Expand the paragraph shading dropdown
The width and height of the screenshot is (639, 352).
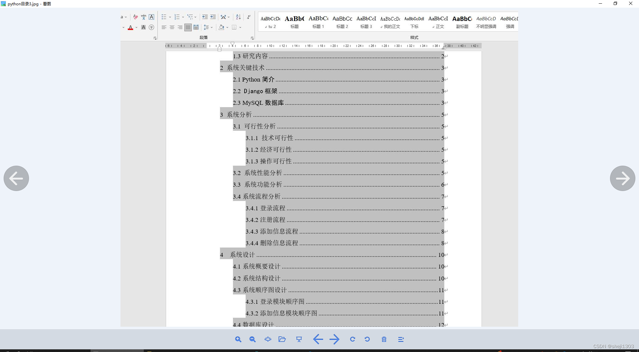[x=227, y=28]
